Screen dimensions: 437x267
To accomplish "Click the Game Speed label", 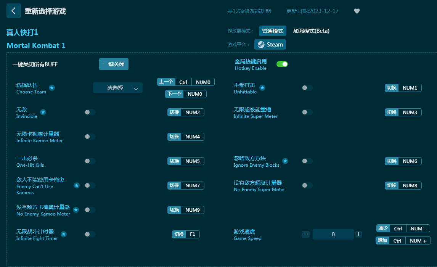I will click(x=247, y=235).
